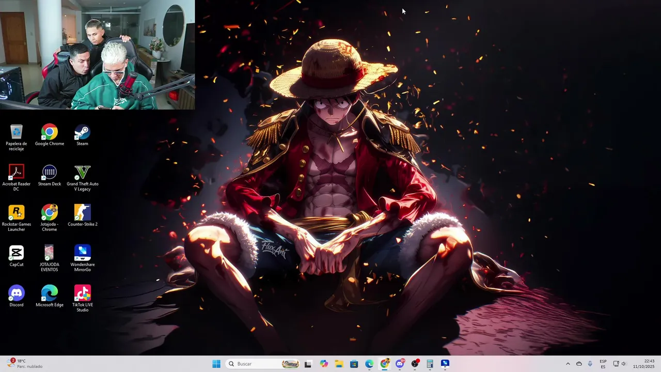This screenshot has height=372, width=661.
Task: Select the Jotajoda - Chrome shortcut
Action: tap(50, 218)
